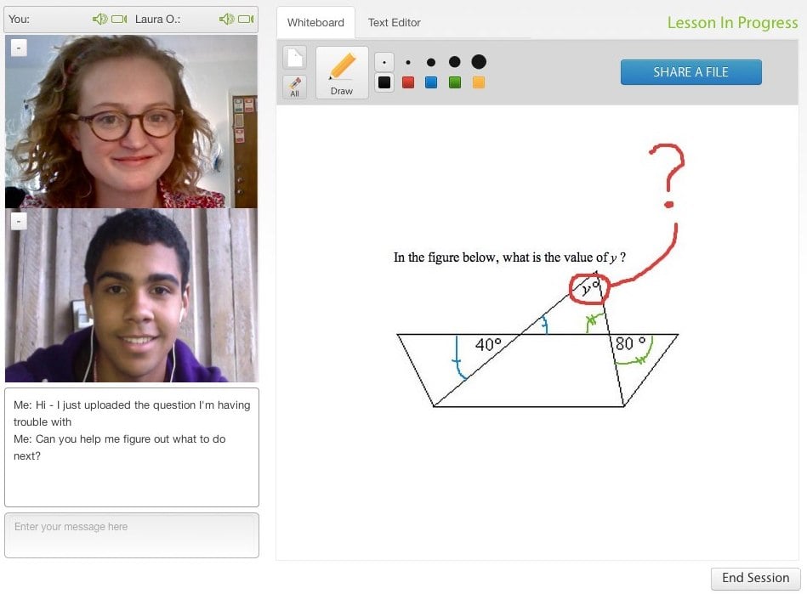Toggle Laura O.'s camera icon
Viewport: 807px width, 594px height.
click(x=246, y=19)
